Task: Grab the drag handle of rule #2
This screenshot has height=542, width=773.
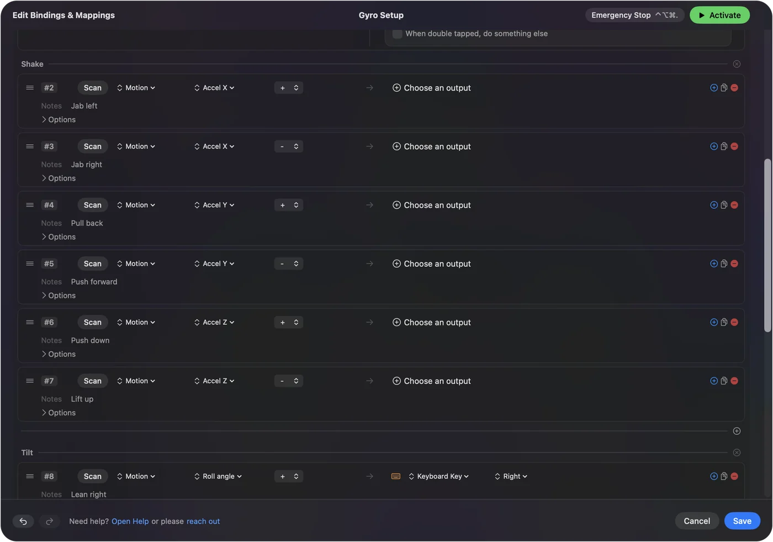Action: coord(30,88)
